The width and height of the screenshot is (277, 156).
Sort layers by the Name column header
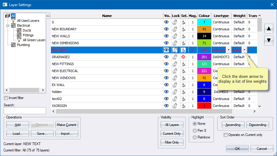(x=107, y=16)
